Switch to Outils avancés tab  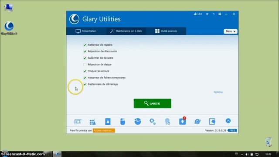coord(166,31)
